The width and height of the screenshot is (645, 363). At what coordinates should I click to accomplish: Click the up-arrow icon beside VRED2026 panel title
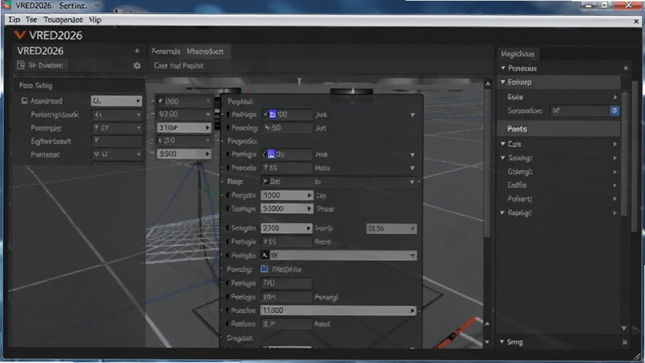[x=137, y=51]
